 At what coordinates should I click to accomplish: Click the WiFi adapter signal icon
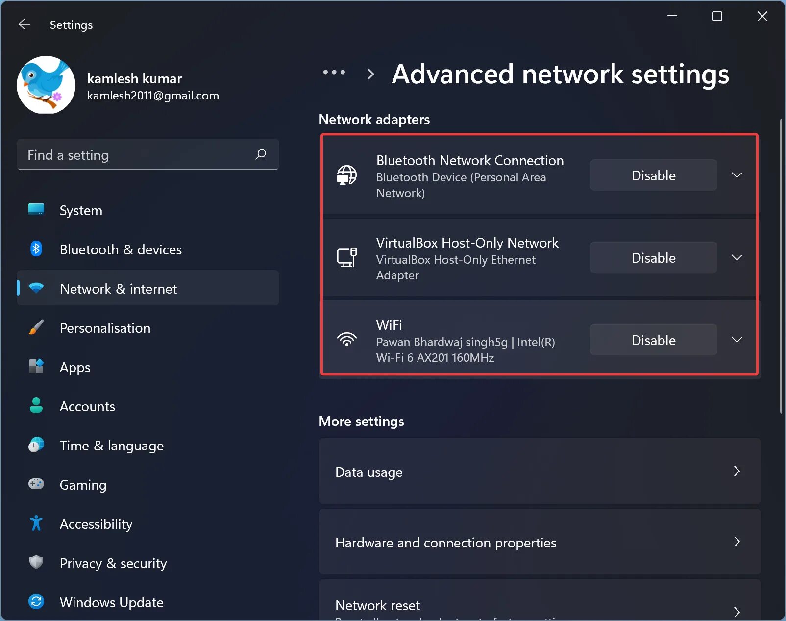pos(347,340)
